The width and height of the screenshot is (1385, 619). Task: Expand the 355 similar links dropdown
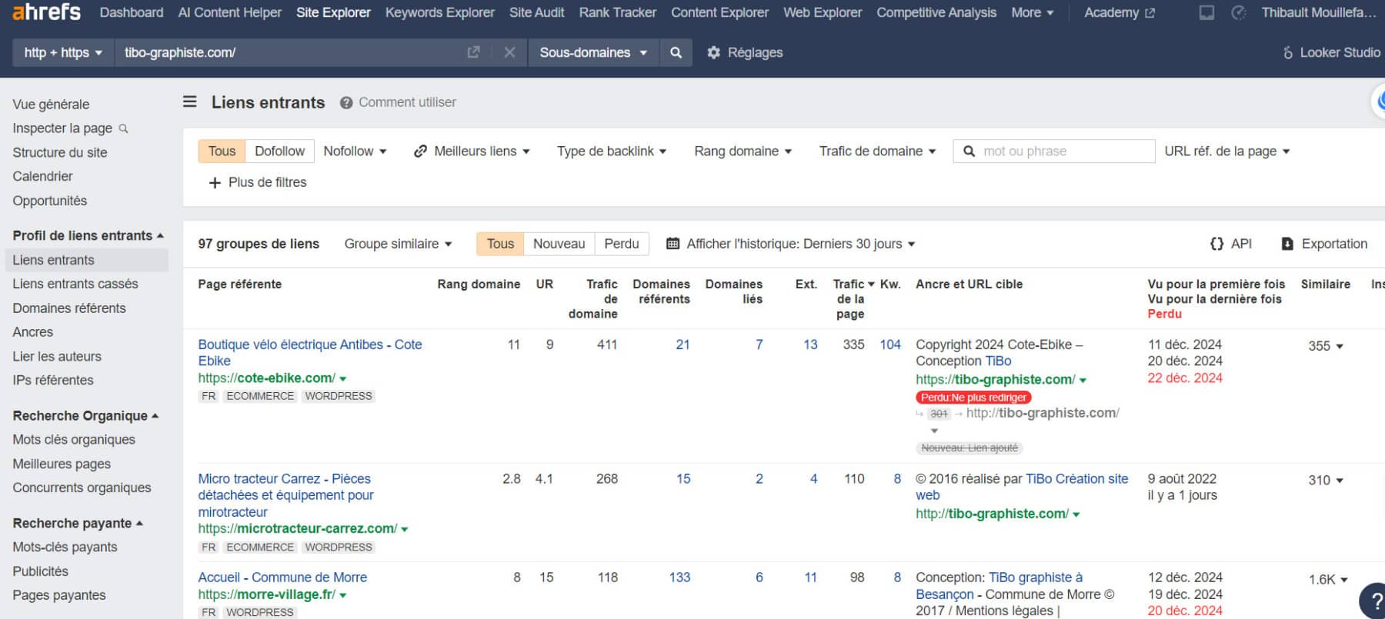1326,346
